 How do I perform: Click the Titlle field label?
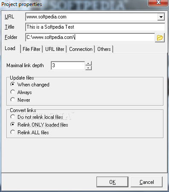point(9,27)
